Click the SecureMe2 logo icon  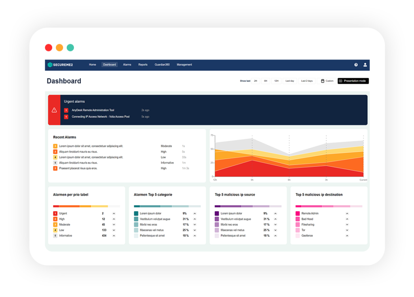(50, 64)
